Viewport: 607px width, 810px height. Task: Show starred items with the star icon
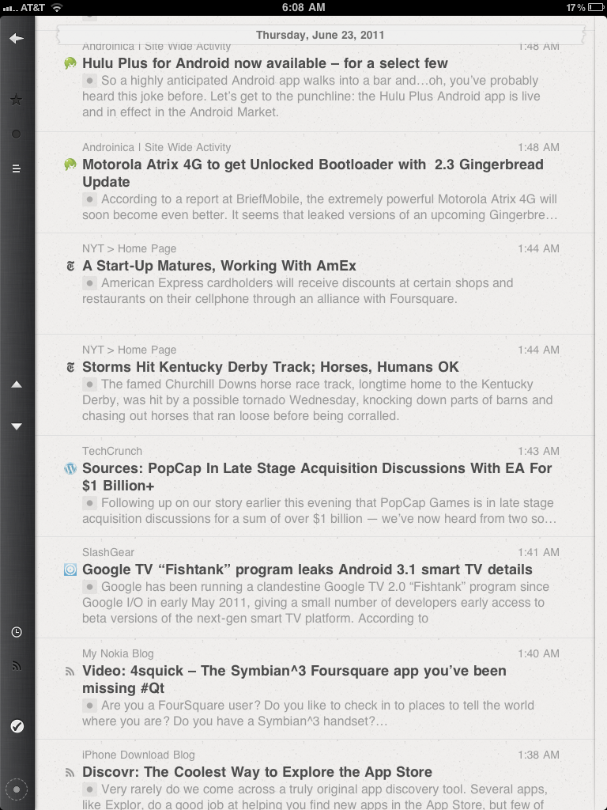pos(17,100)
